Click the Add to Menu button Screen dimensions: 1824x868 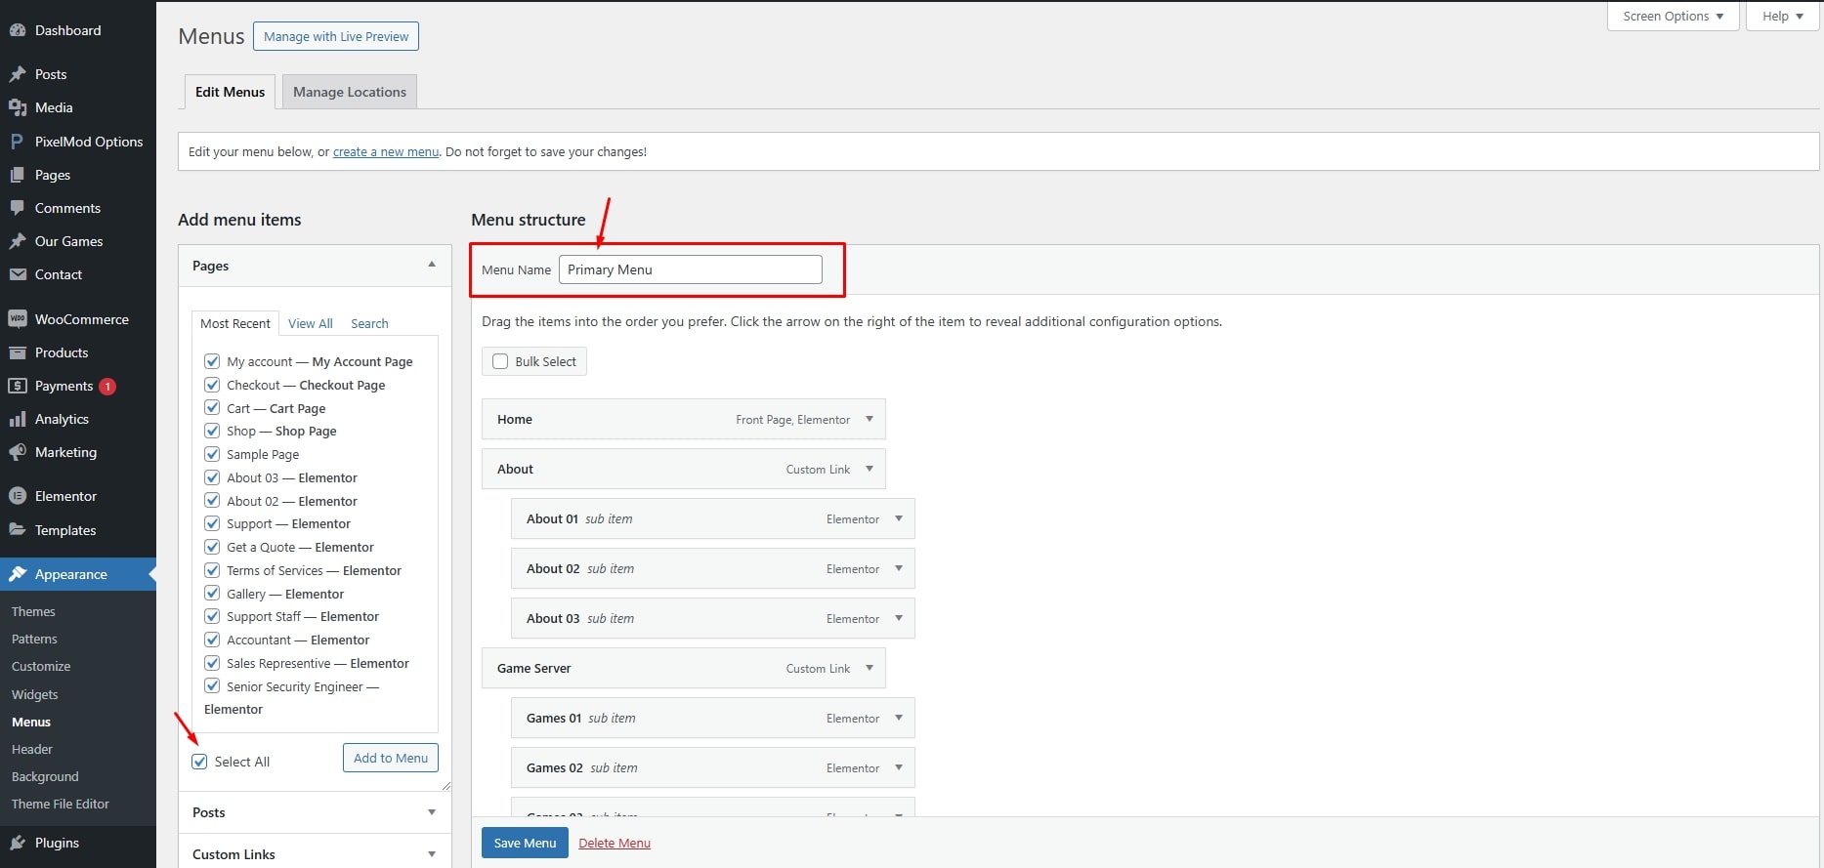click(391, 758)
